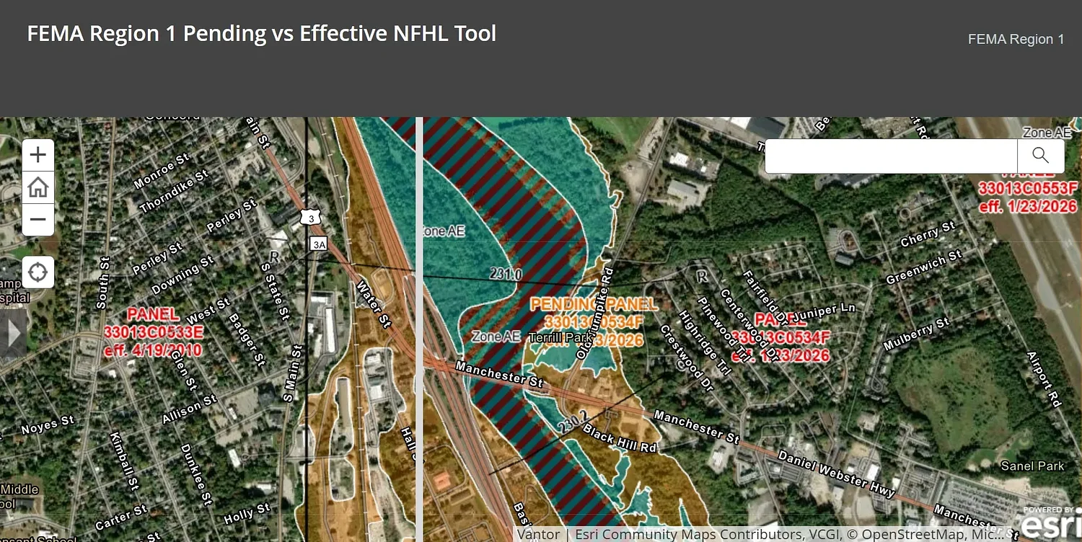Click the Route 3A highway shield
This screenshot has height=542, width=1082.
pyautogui.click(x=319, y=244)
